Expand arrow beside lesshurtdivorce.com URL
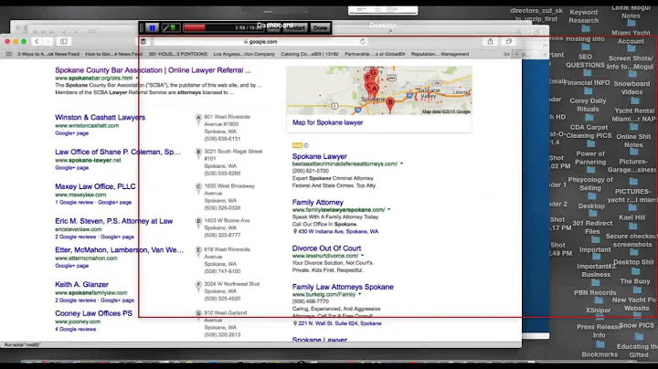The height and width of the screenshot is (369, 658). 363,256
